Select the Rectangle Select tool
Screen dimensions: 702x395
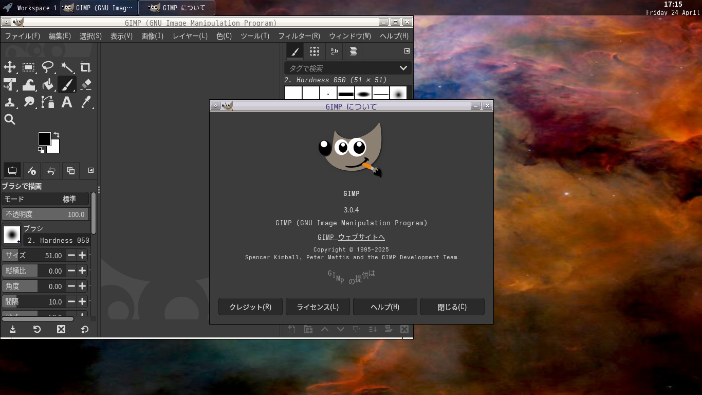point(29,67)
